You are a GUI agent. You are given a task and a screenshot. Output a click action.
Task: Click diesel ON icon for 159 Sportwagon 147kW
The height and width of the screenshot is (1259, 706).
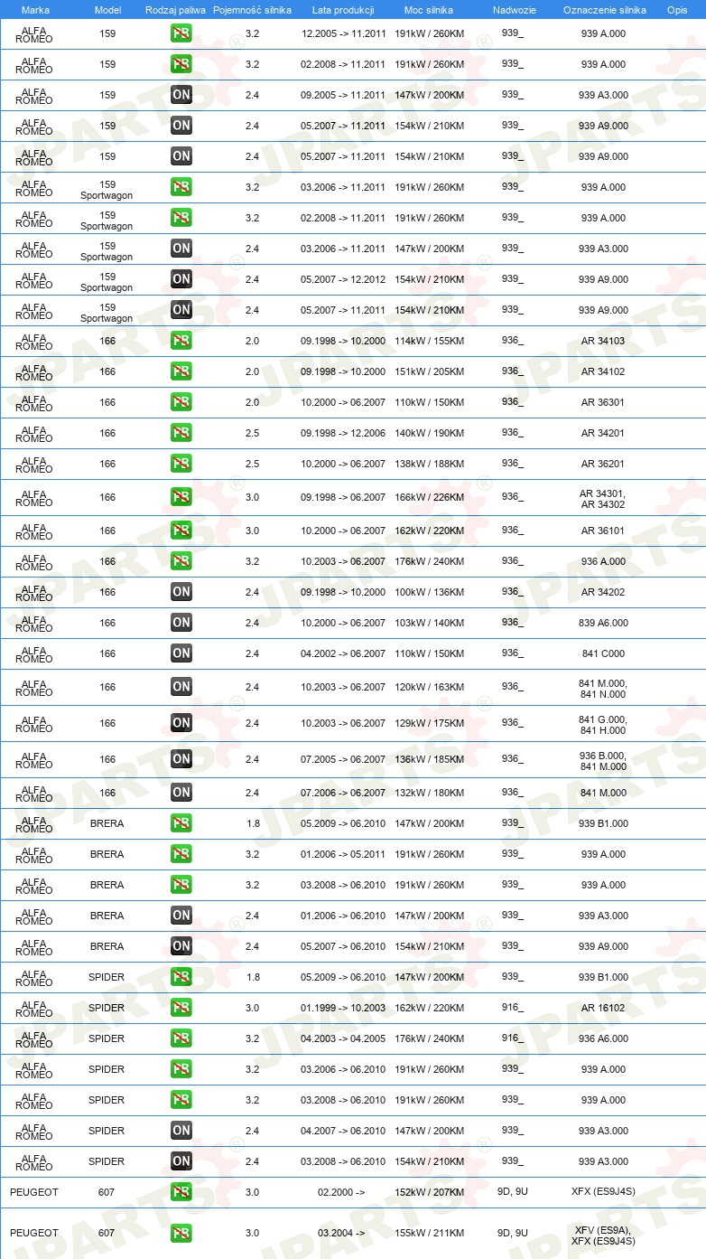tap(181, 249)
